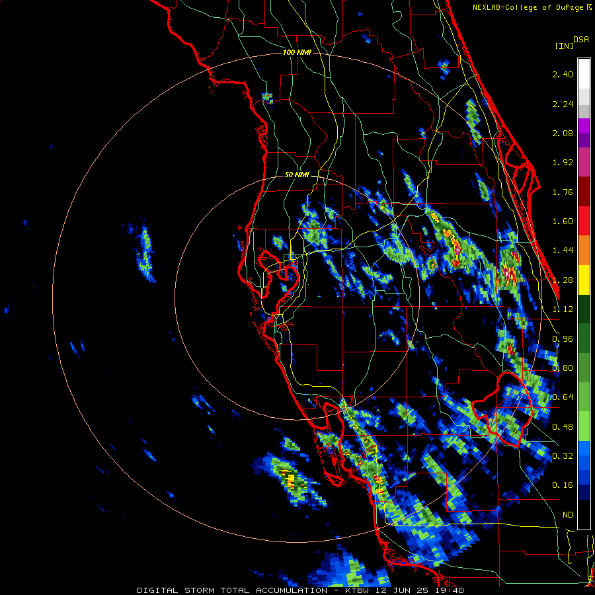Click the [IN] units label
The height and width of the screenshot is (595, 595).
click(x=564, y=46)
